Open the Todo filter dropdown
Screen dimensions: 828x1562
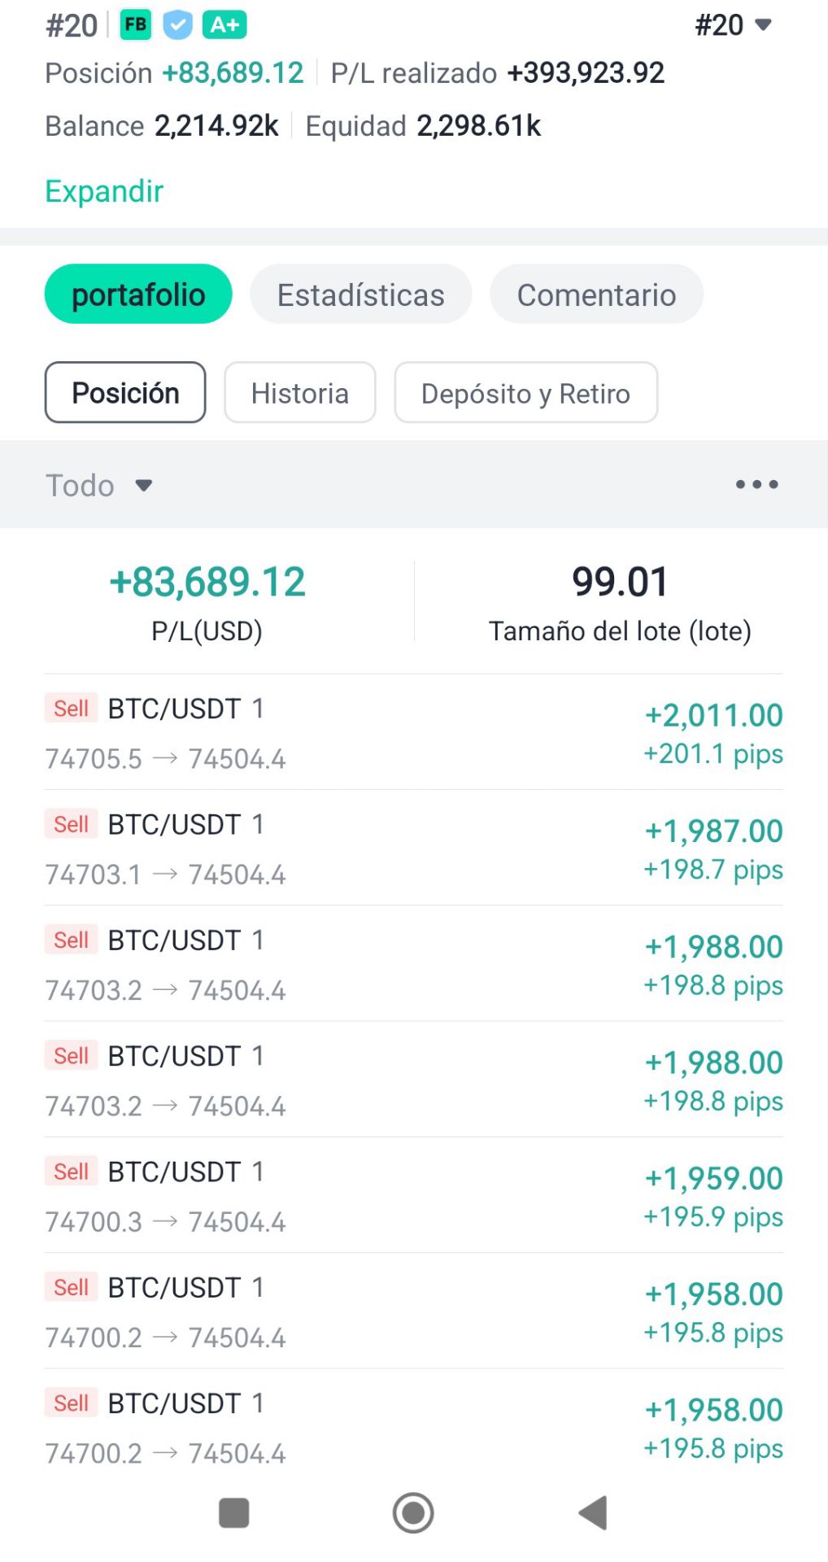[98, 486]
